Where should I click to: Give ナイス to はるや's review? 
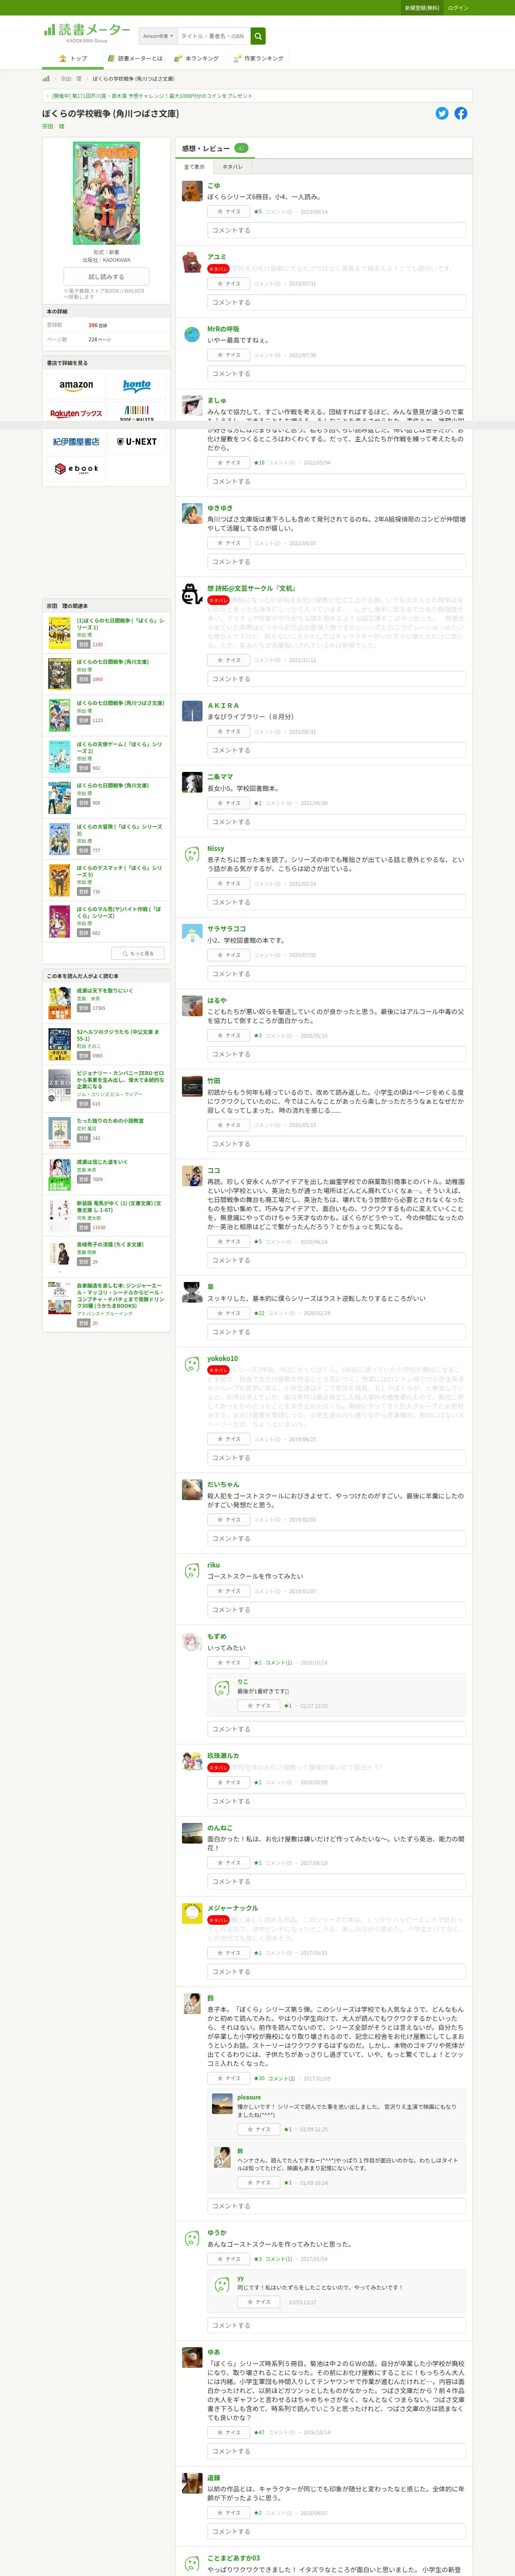(229, 1036)
